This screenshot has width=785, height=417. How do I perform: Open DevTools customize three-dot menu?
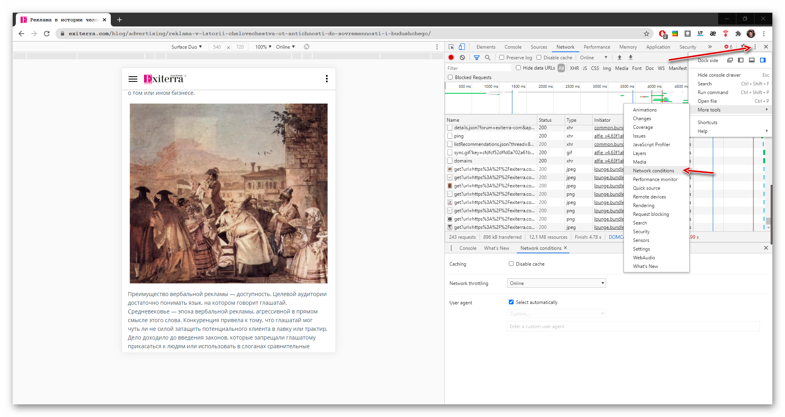click(x=755, y=47)
